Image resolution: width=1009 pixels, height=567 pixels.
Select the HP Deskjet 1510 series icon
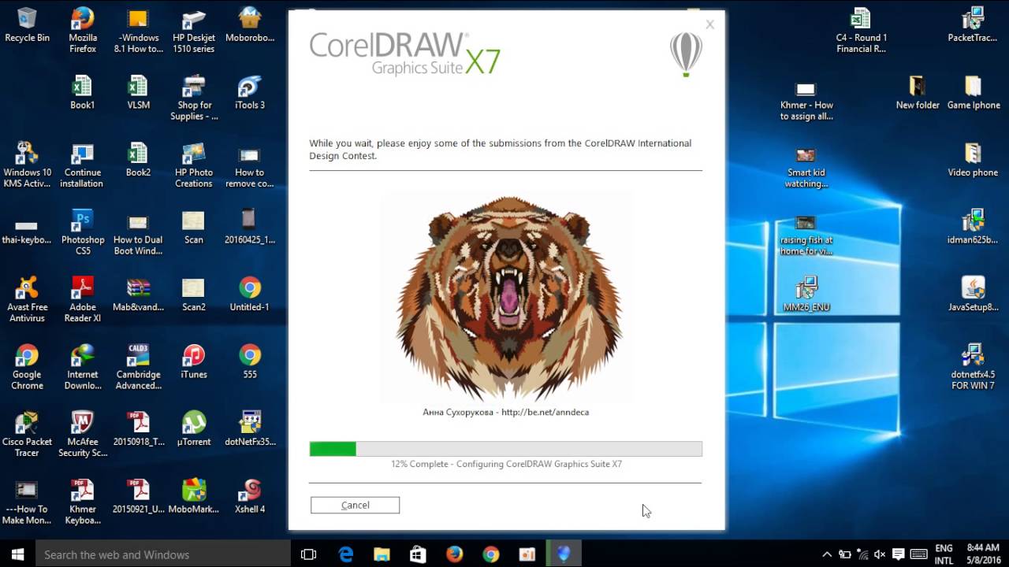click(x=194, y=30)
